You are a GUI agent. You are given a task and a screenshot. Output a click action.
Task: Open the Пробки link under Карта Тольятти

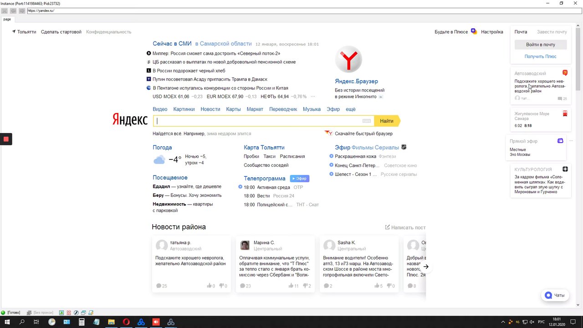tap(251, 156)
